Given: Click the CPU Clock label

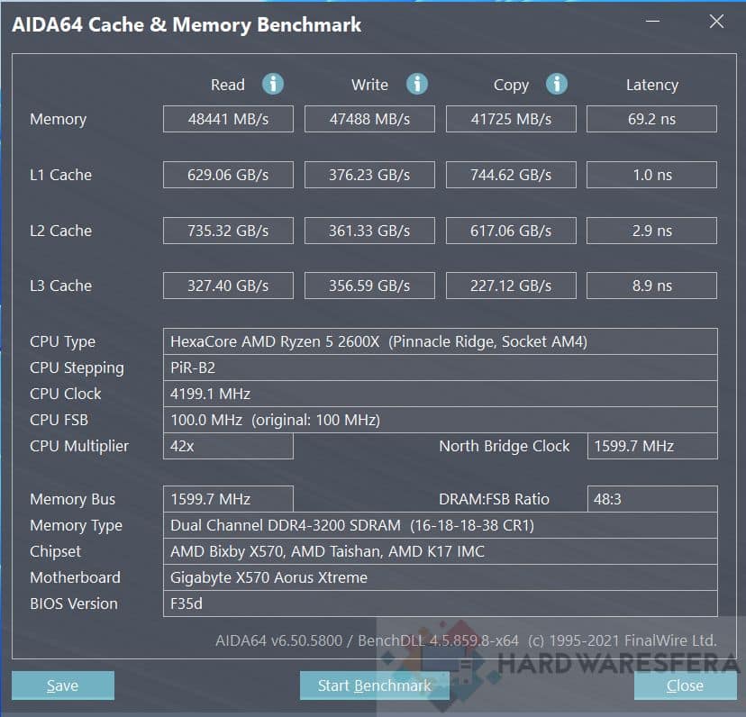Looking at the screenshot, I should click(x=65, y=394).
